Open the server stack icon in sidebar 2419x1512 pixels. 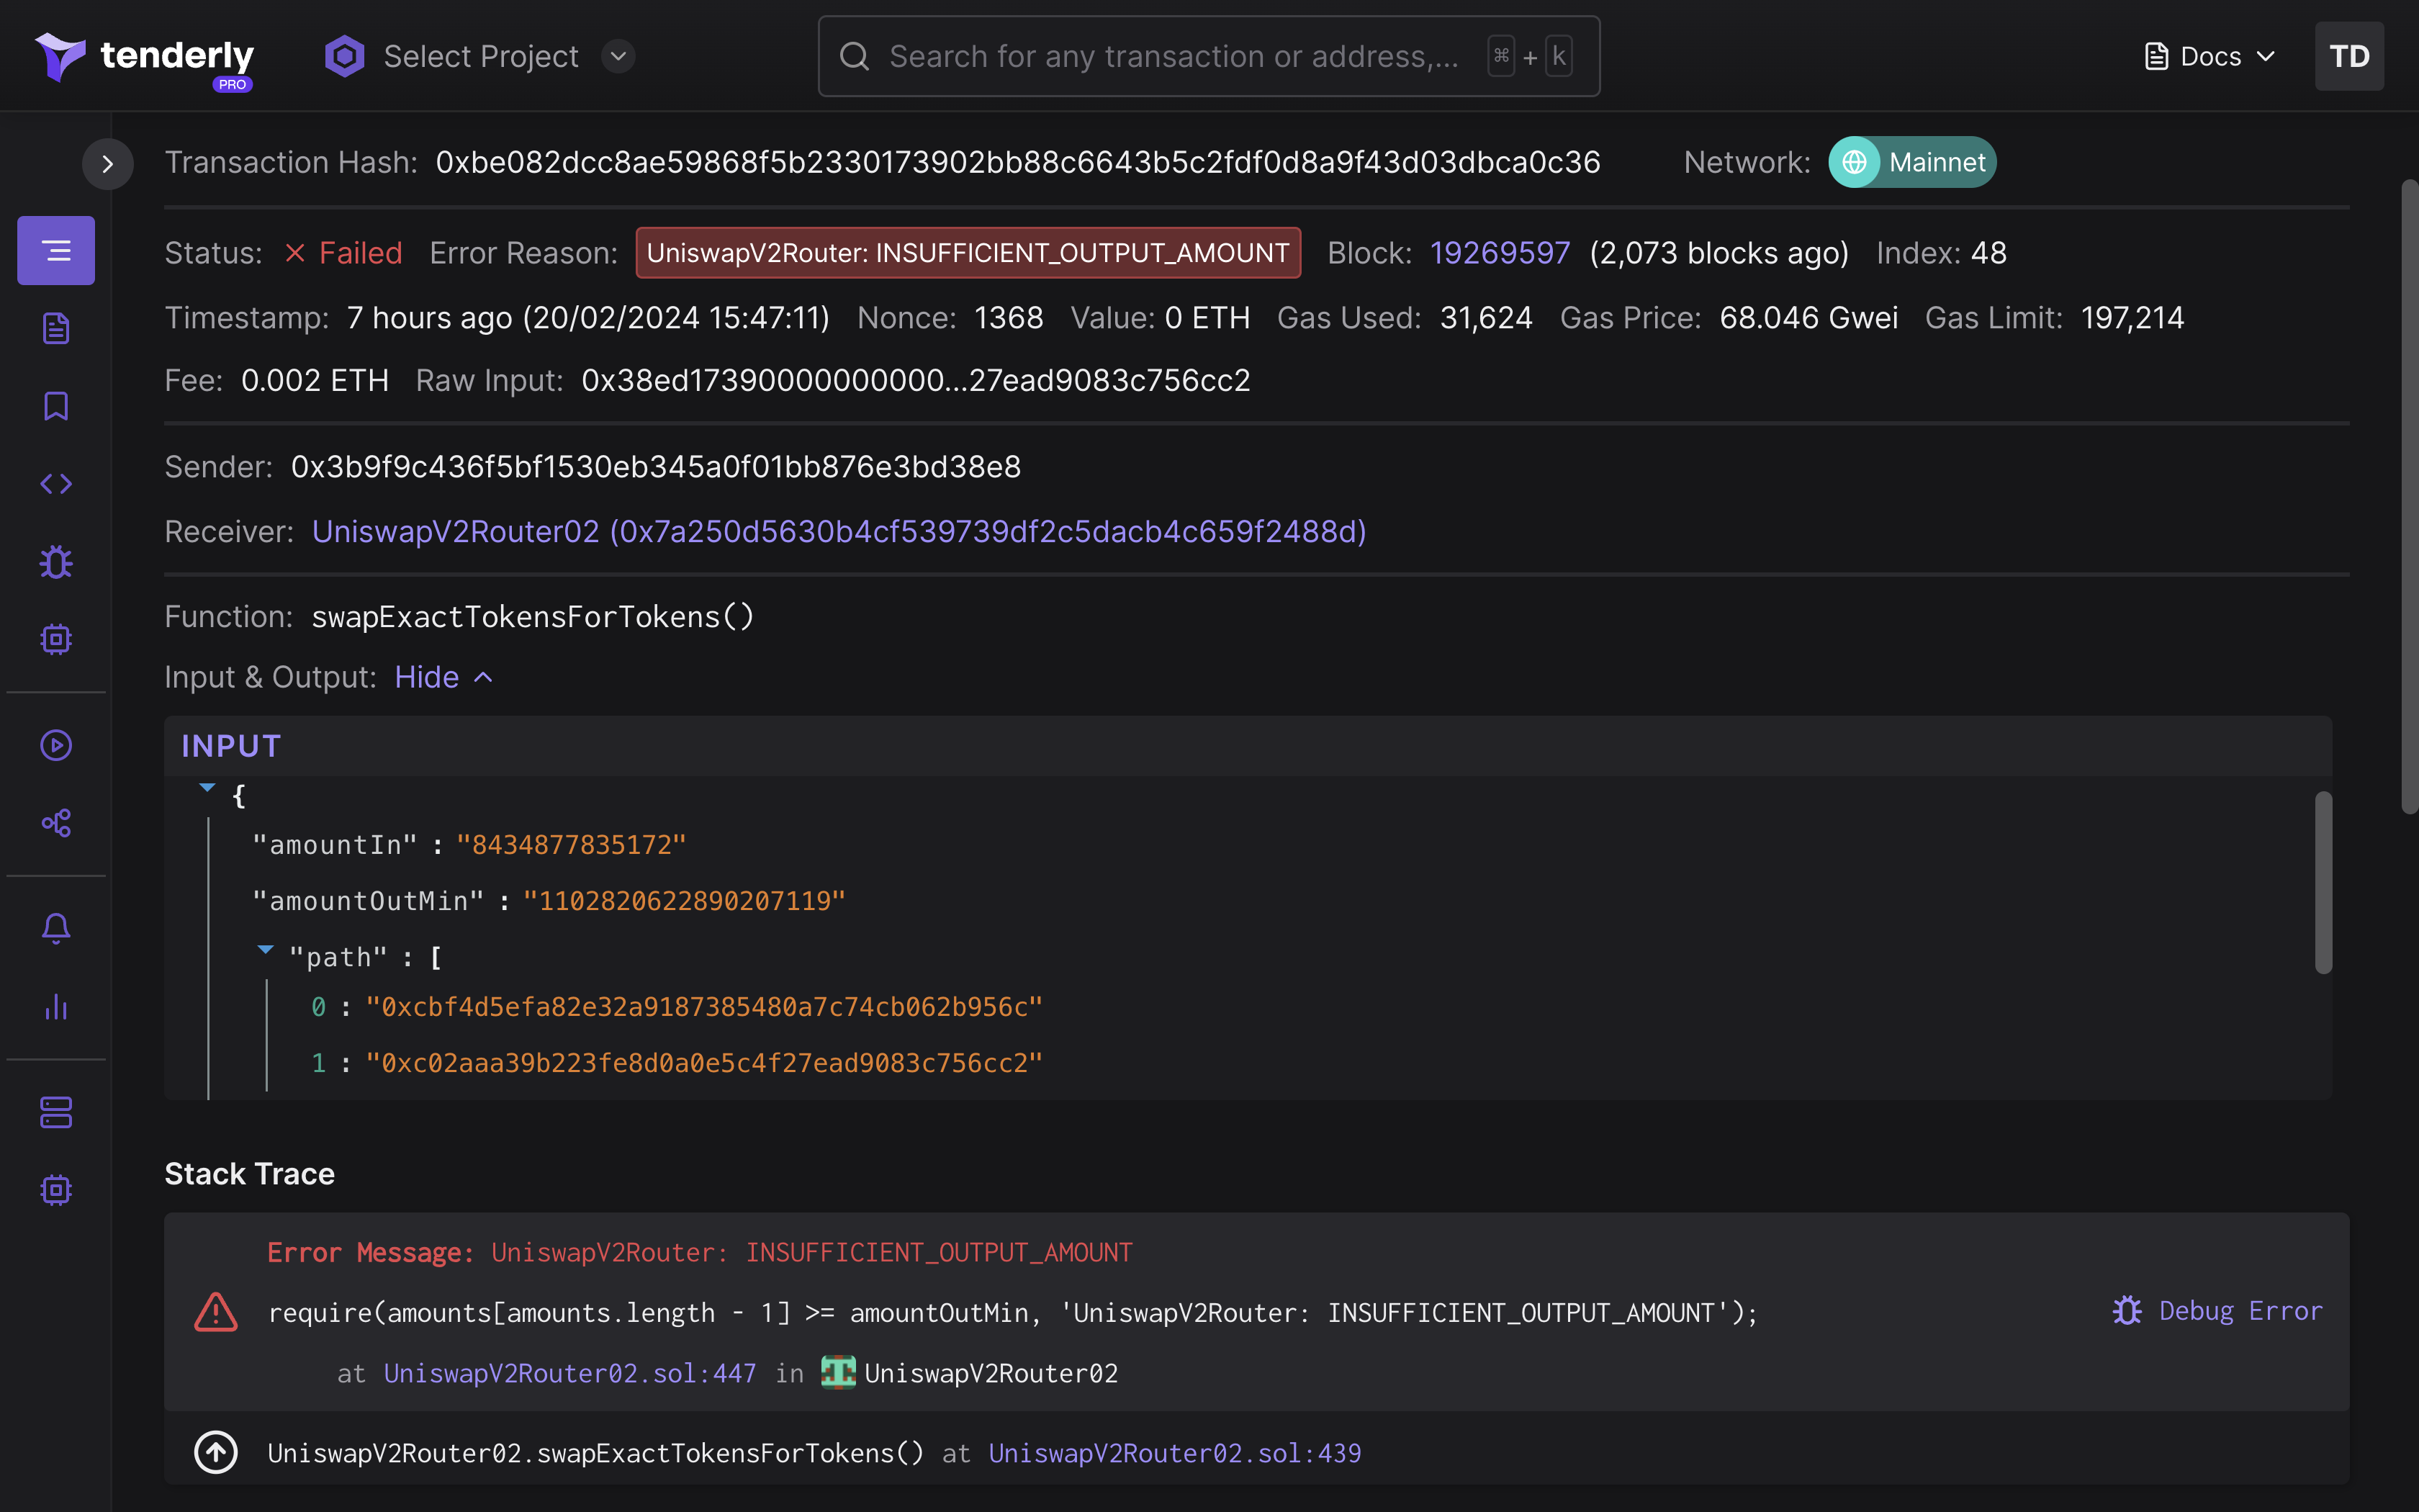coord(56,1112)
